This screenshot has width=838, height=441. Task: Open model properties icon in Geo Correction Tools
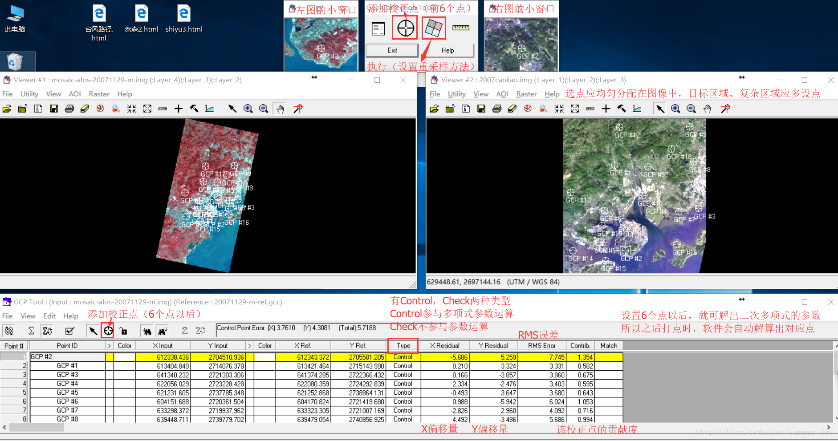[x=378, y=28]
